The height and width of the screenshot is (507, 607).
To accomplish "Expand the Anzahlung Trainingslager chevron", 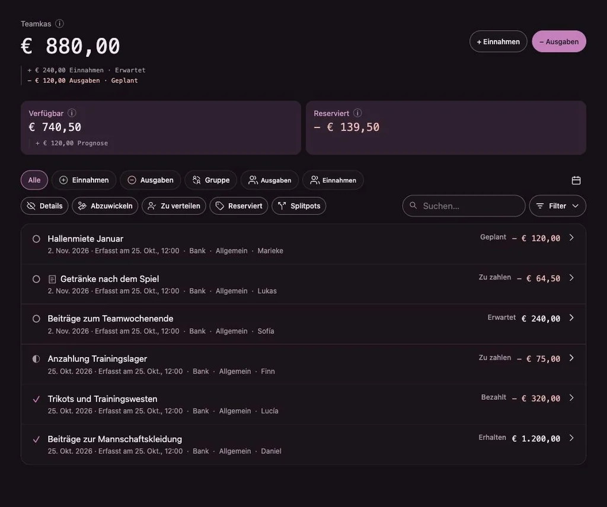I will (571, 358).
